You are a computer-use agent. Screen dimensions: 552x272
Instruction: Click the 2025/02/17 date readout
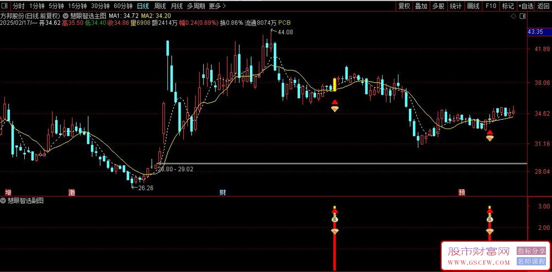click(x=15, y=23)
